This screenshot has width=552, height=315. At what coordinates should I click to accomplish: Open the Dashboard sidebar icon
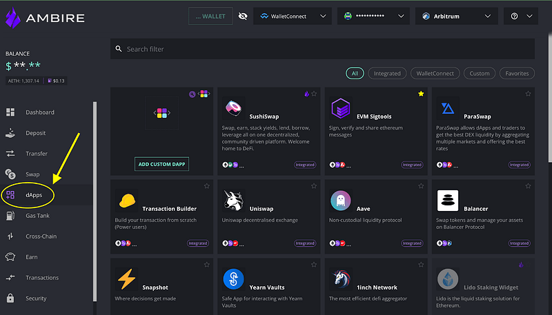point(10,112)
